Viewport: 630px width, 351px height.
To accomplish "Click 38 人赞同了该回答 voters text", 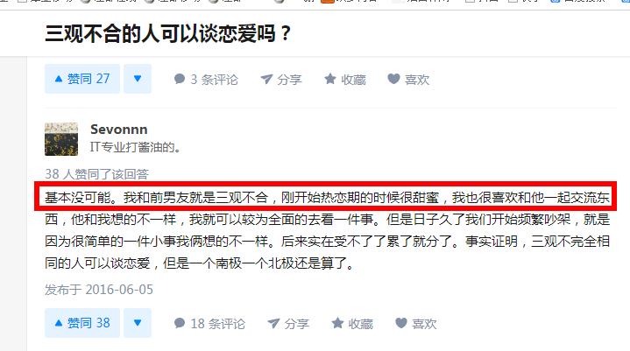I will (x=97, y=174).
